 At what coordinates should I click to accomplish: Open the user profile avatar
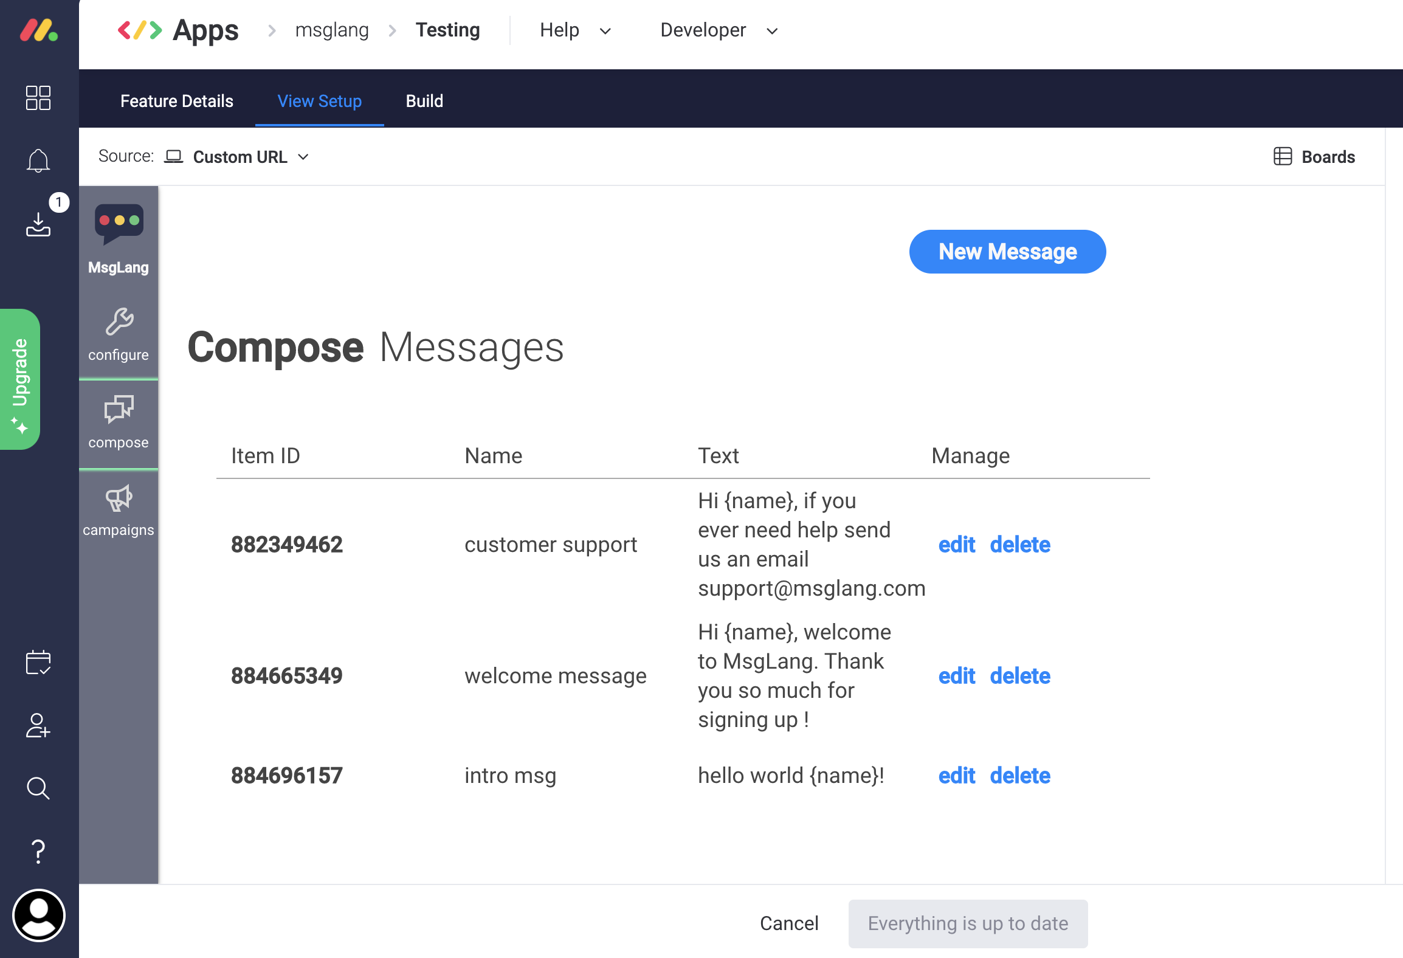[39, 915]
